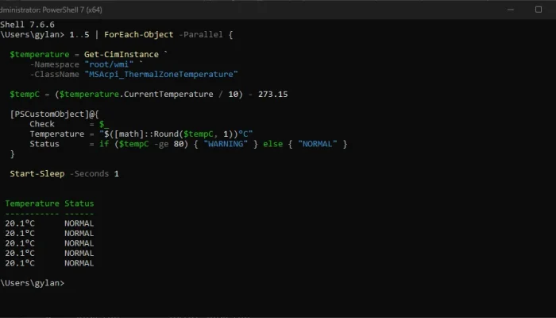Click the [math]::Round expression
The image size is (556, 318).
[146, 134]
